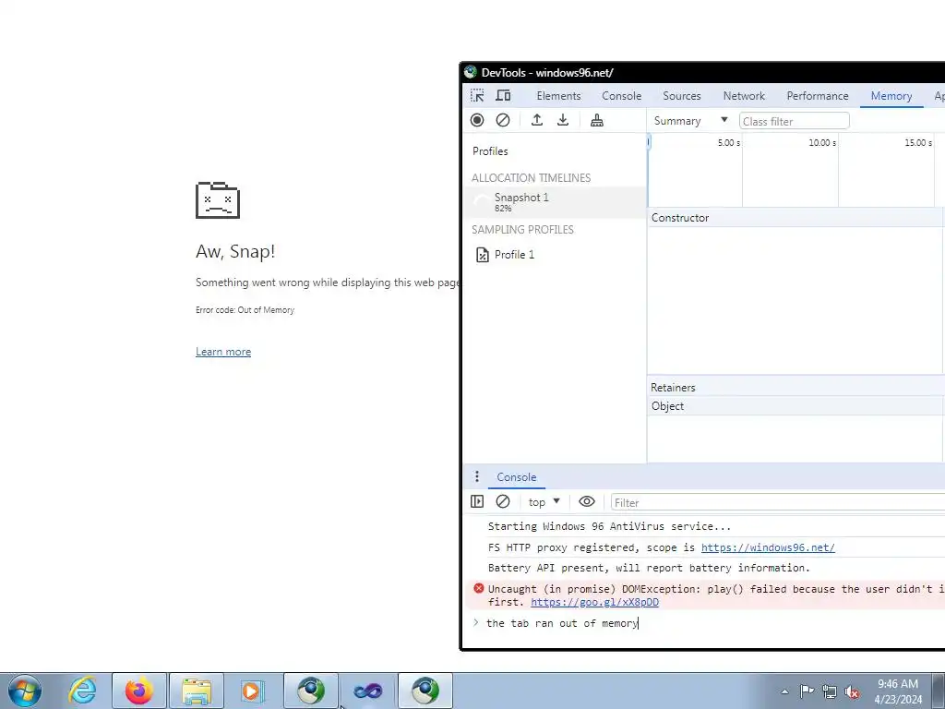Switch to Network tab
945x709 pixels.
coord(744,96)
